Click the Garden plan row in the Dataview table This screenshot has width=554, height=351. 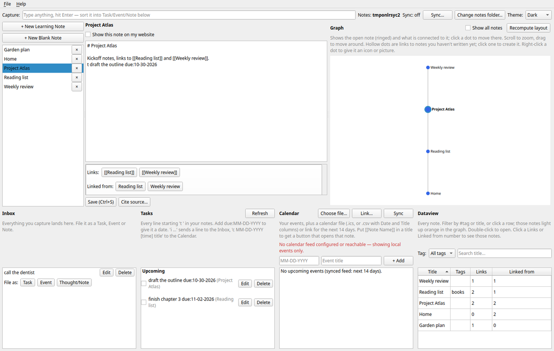tap(484, 325)
